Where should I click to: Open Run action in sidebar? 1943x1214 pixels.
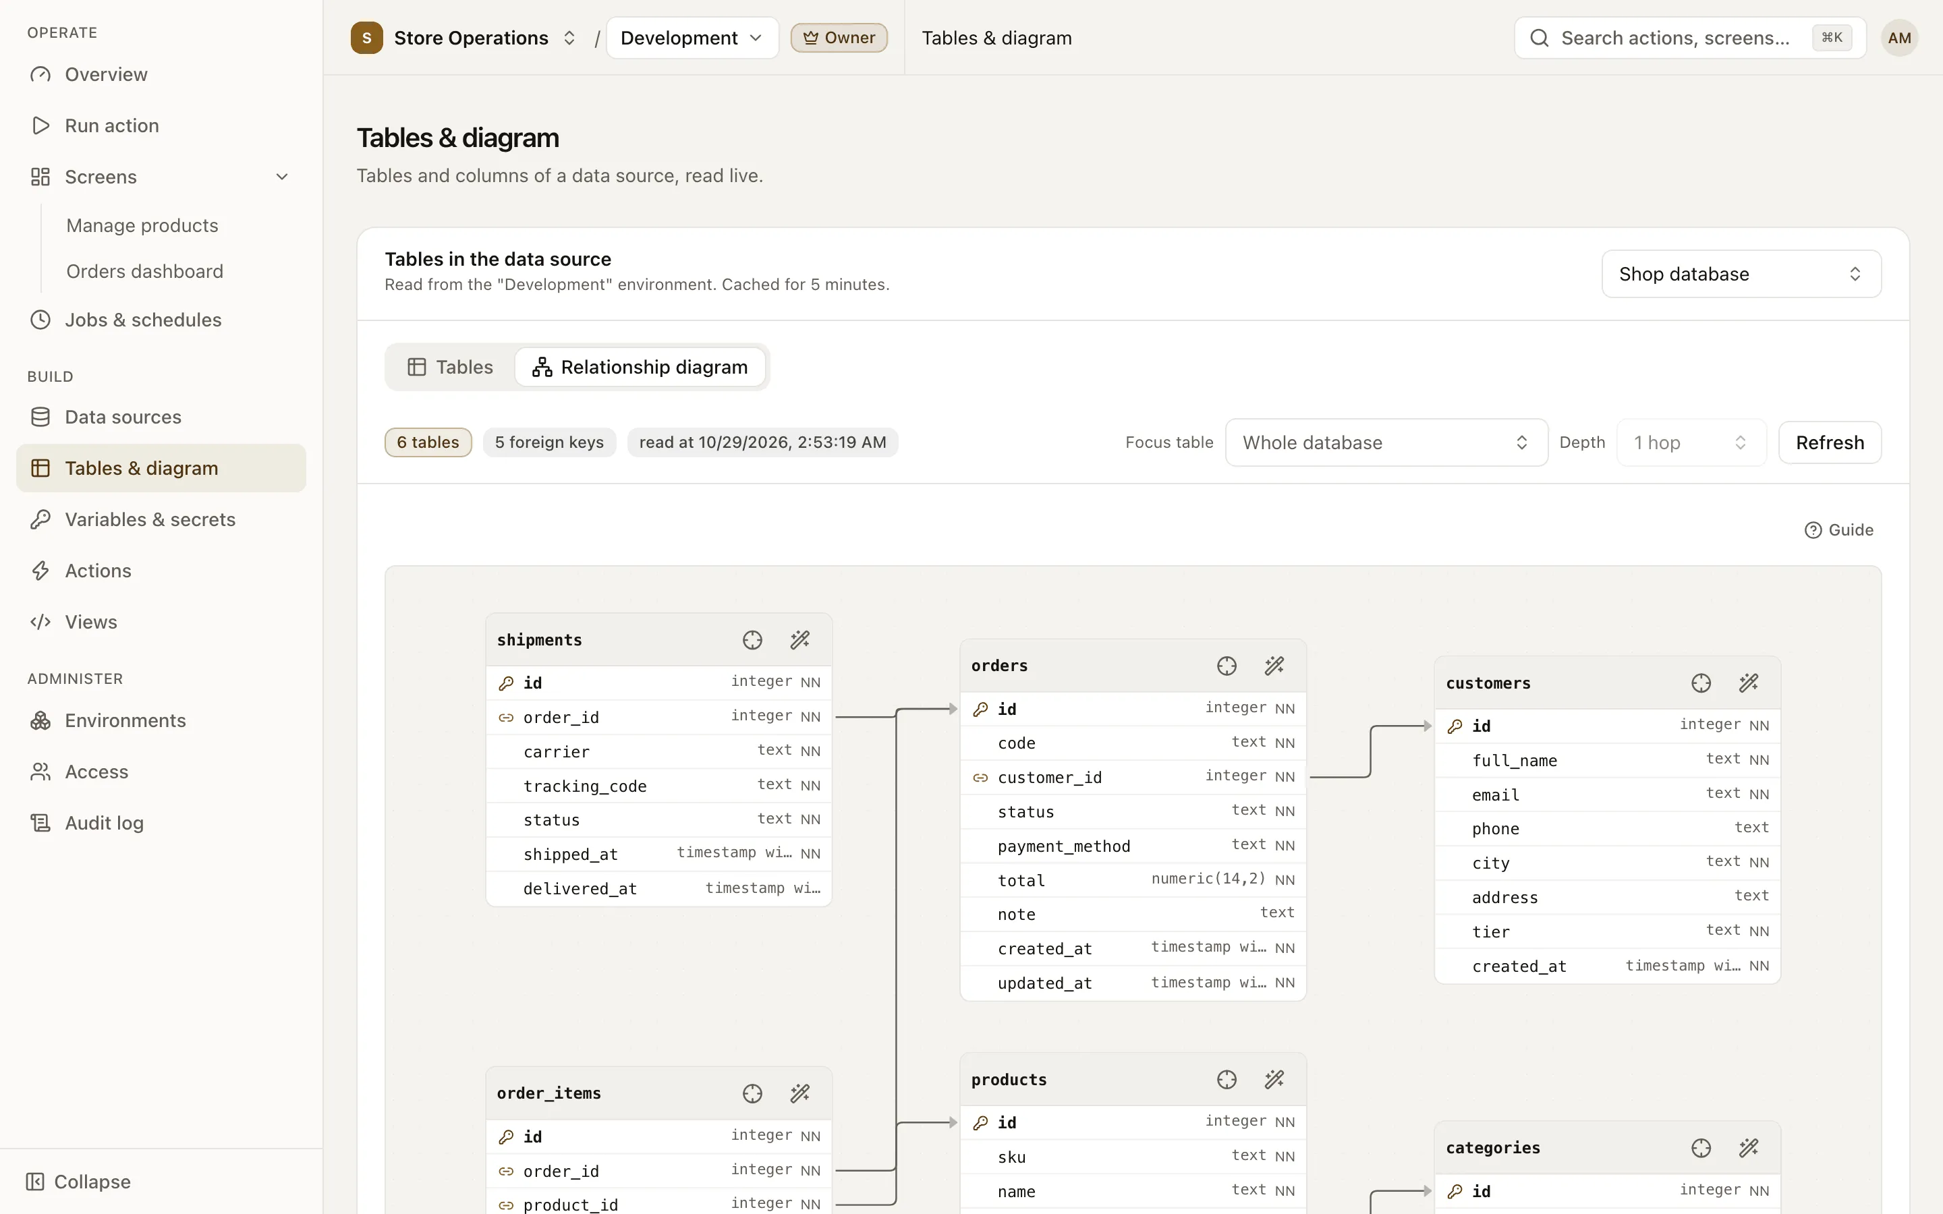pos(161,125)
